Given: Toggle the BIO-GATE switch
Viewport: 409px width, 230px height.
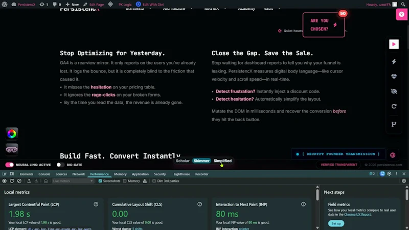Looking at the screenshot, I should (x=60, y=165).
